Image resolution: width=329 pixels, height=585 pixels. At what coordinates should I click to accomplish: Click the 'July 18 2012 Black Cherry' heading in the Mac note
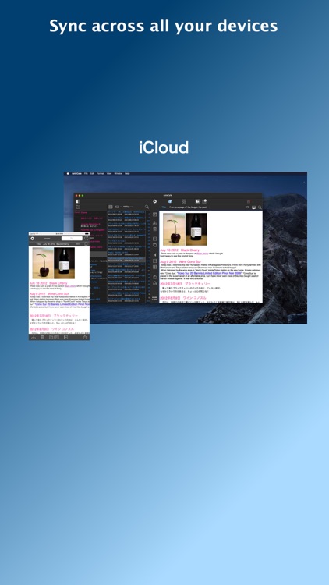180,250
